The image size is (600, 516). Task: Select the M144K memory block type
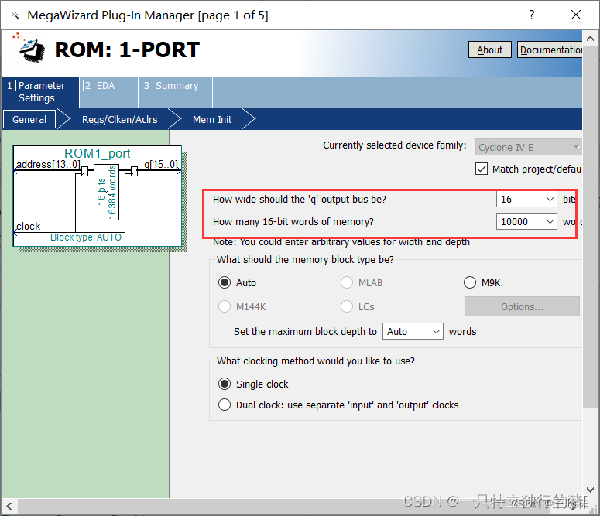point(225,306)
